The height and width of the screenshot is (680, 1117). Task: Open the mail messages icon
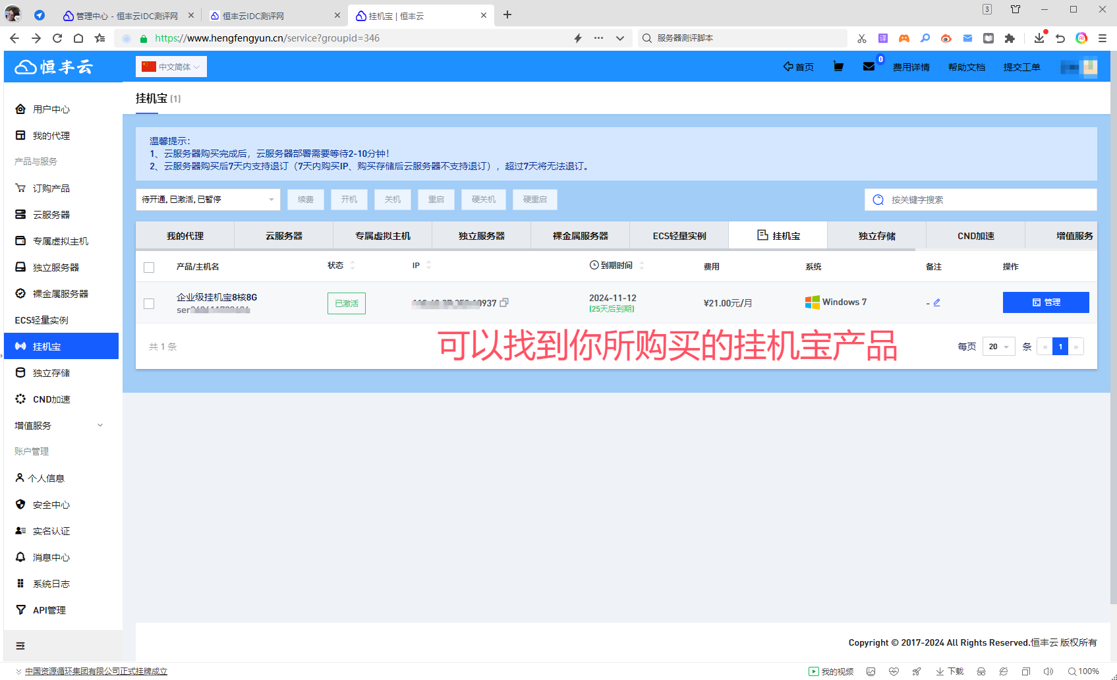869,67
